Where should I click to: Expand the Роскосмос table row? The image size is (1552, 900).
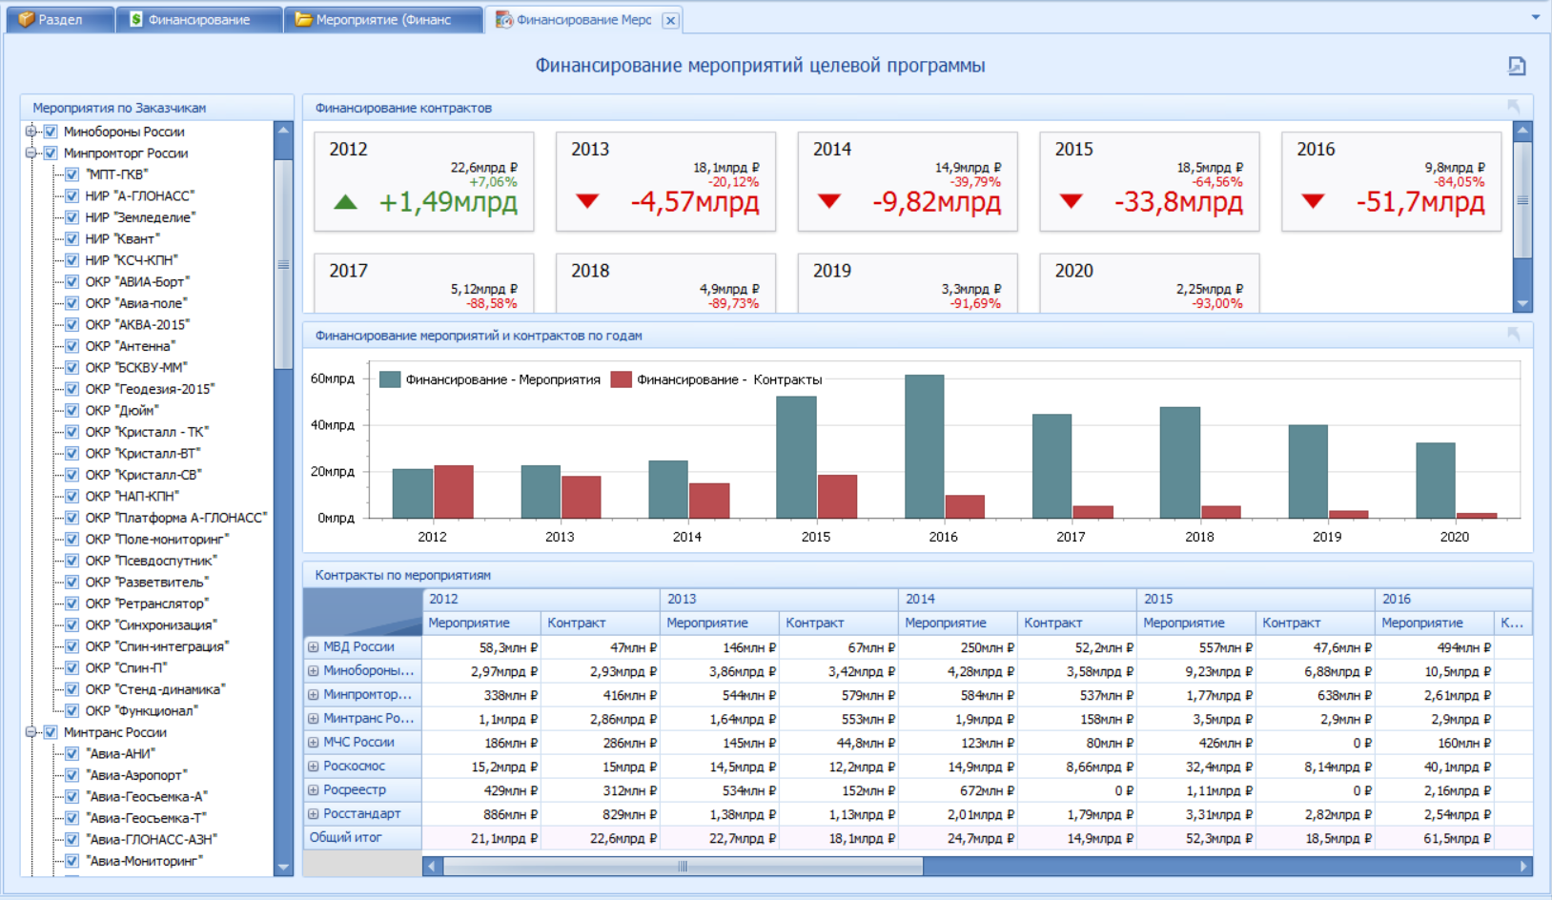[x=314, y=767]
